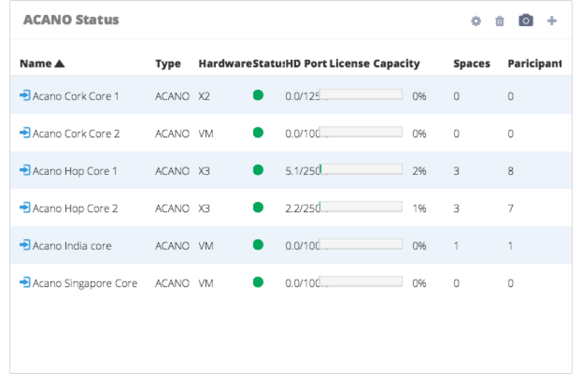The image size is (582, 374).
Task: Click green status dot for Acano Hop Core 1
Action: [258, 170]
